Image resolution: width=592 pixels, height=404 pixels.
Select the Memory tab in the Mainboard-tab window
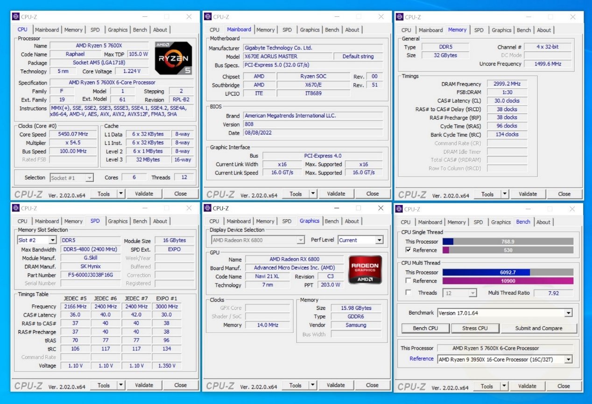tap(266, 30)
